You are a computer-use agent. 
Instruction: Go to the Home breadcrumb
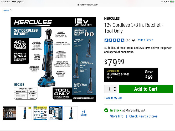6,10
